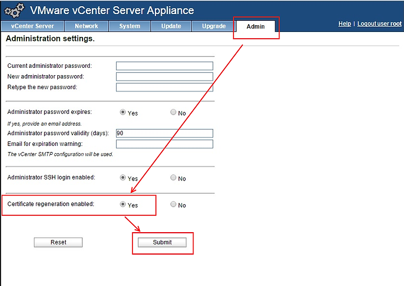
Task: Open the vCenter Server tab
Action: coord(33,26)
